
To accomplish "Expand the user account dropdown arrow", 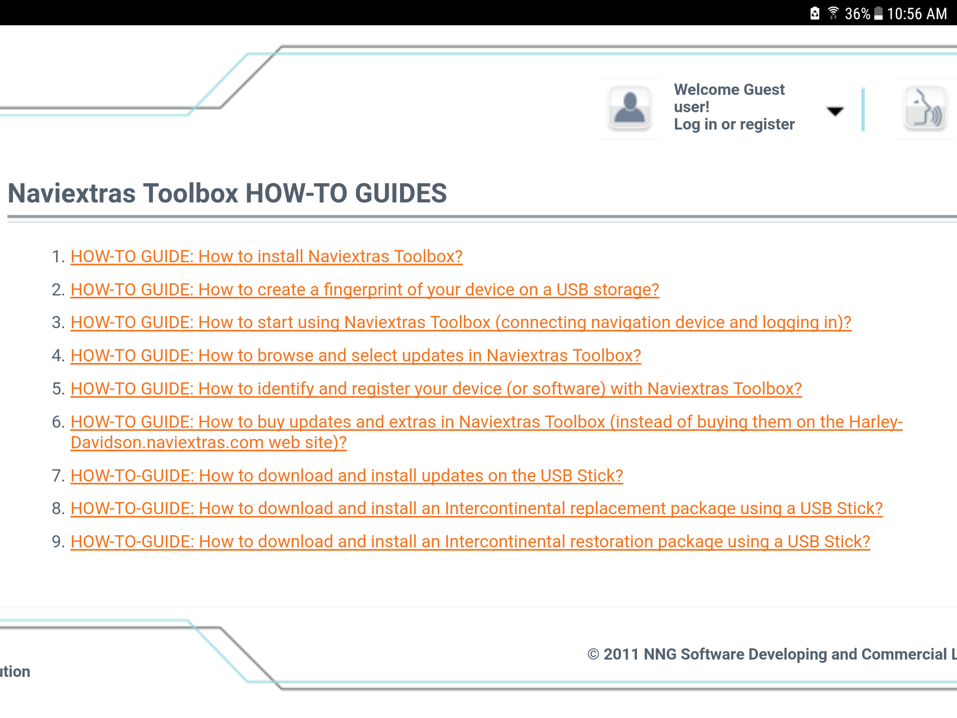I will coord(835,112).
